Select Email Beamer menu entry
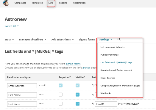This screenshot has height=110, width=156. tap(108, 78)
